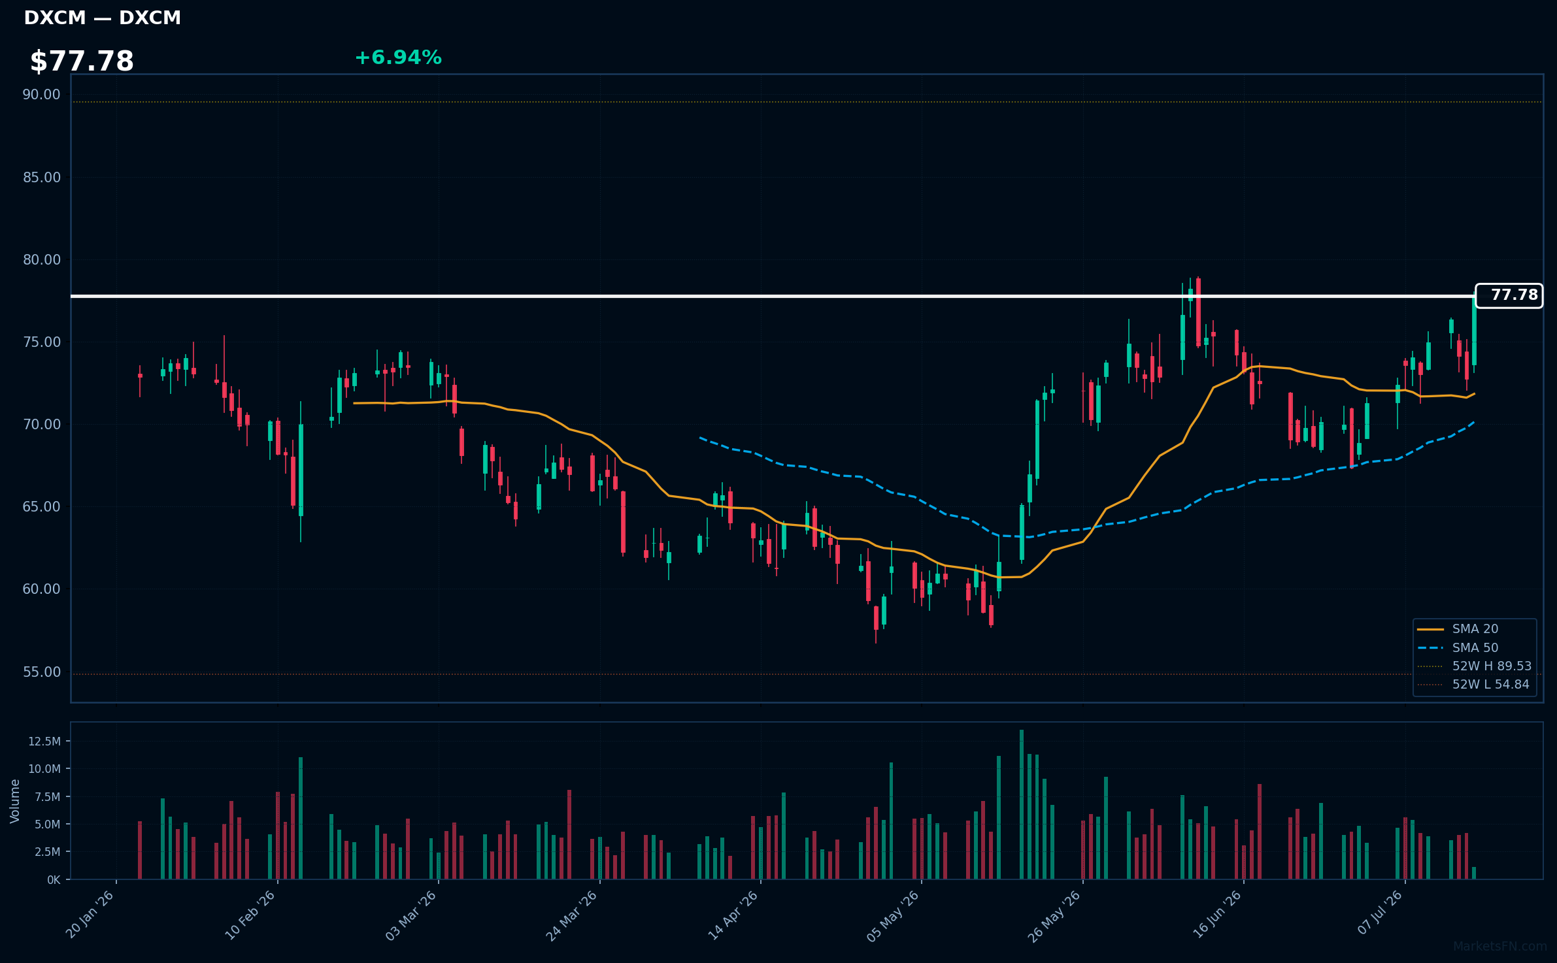The width and height of the screenshot is (1557, 963).
Task: Click the 16 Jun '26 date label
Action: 1217,915
